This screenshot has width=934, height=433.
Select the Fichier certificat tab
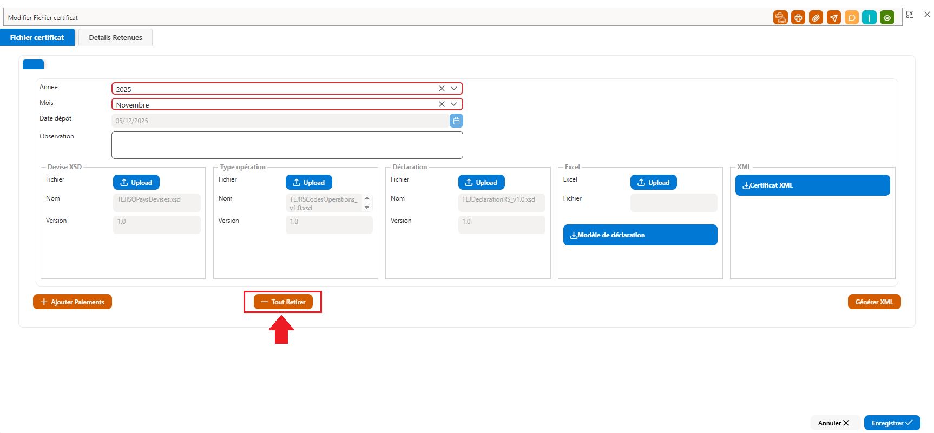coord(37,37)
